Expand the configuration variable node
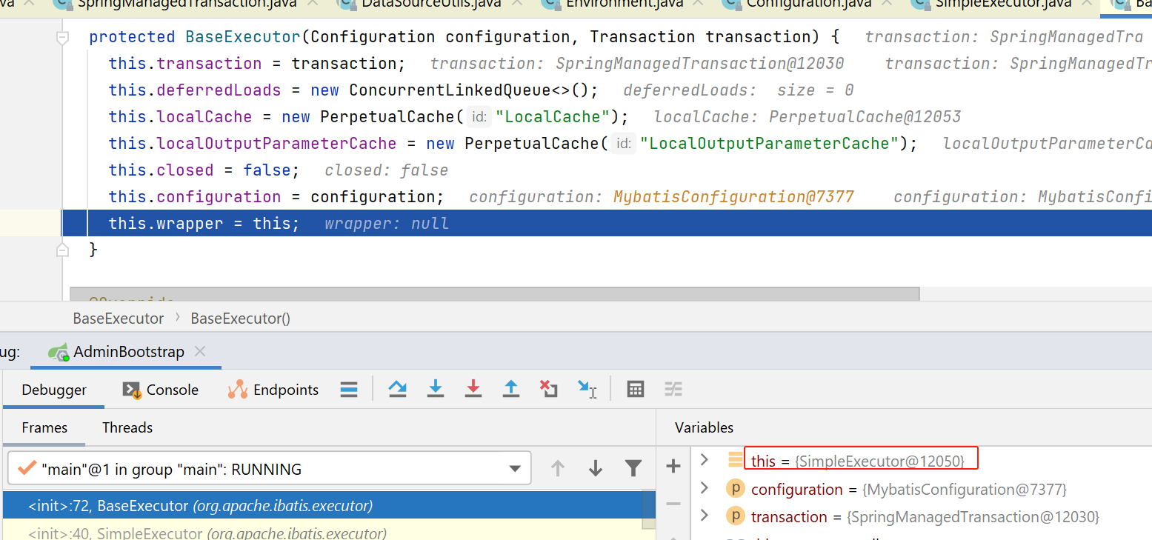 coord(705,489)
